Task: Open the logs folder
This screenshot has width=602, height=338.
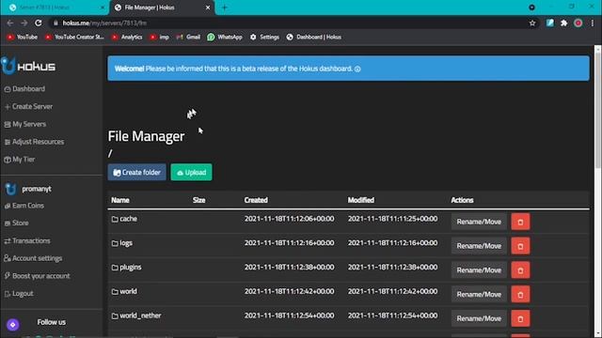Action: tap(122, 243)
